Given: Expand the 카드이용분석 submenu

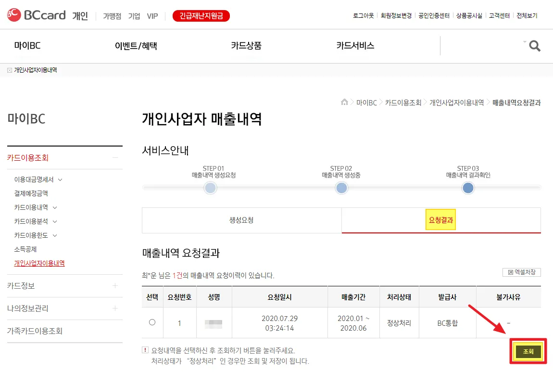Looking at the screenshot, I should (55, 222).
